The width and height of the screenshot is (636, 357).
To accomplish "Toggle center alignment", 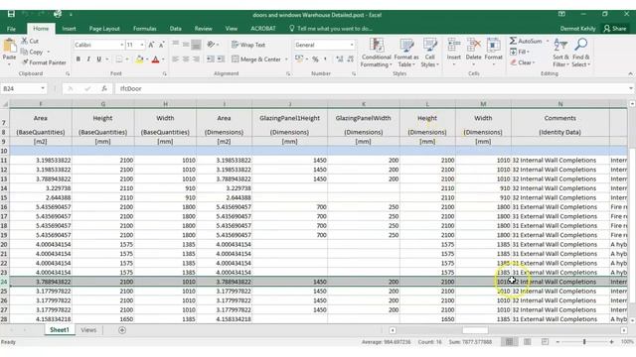I will 186,59.
